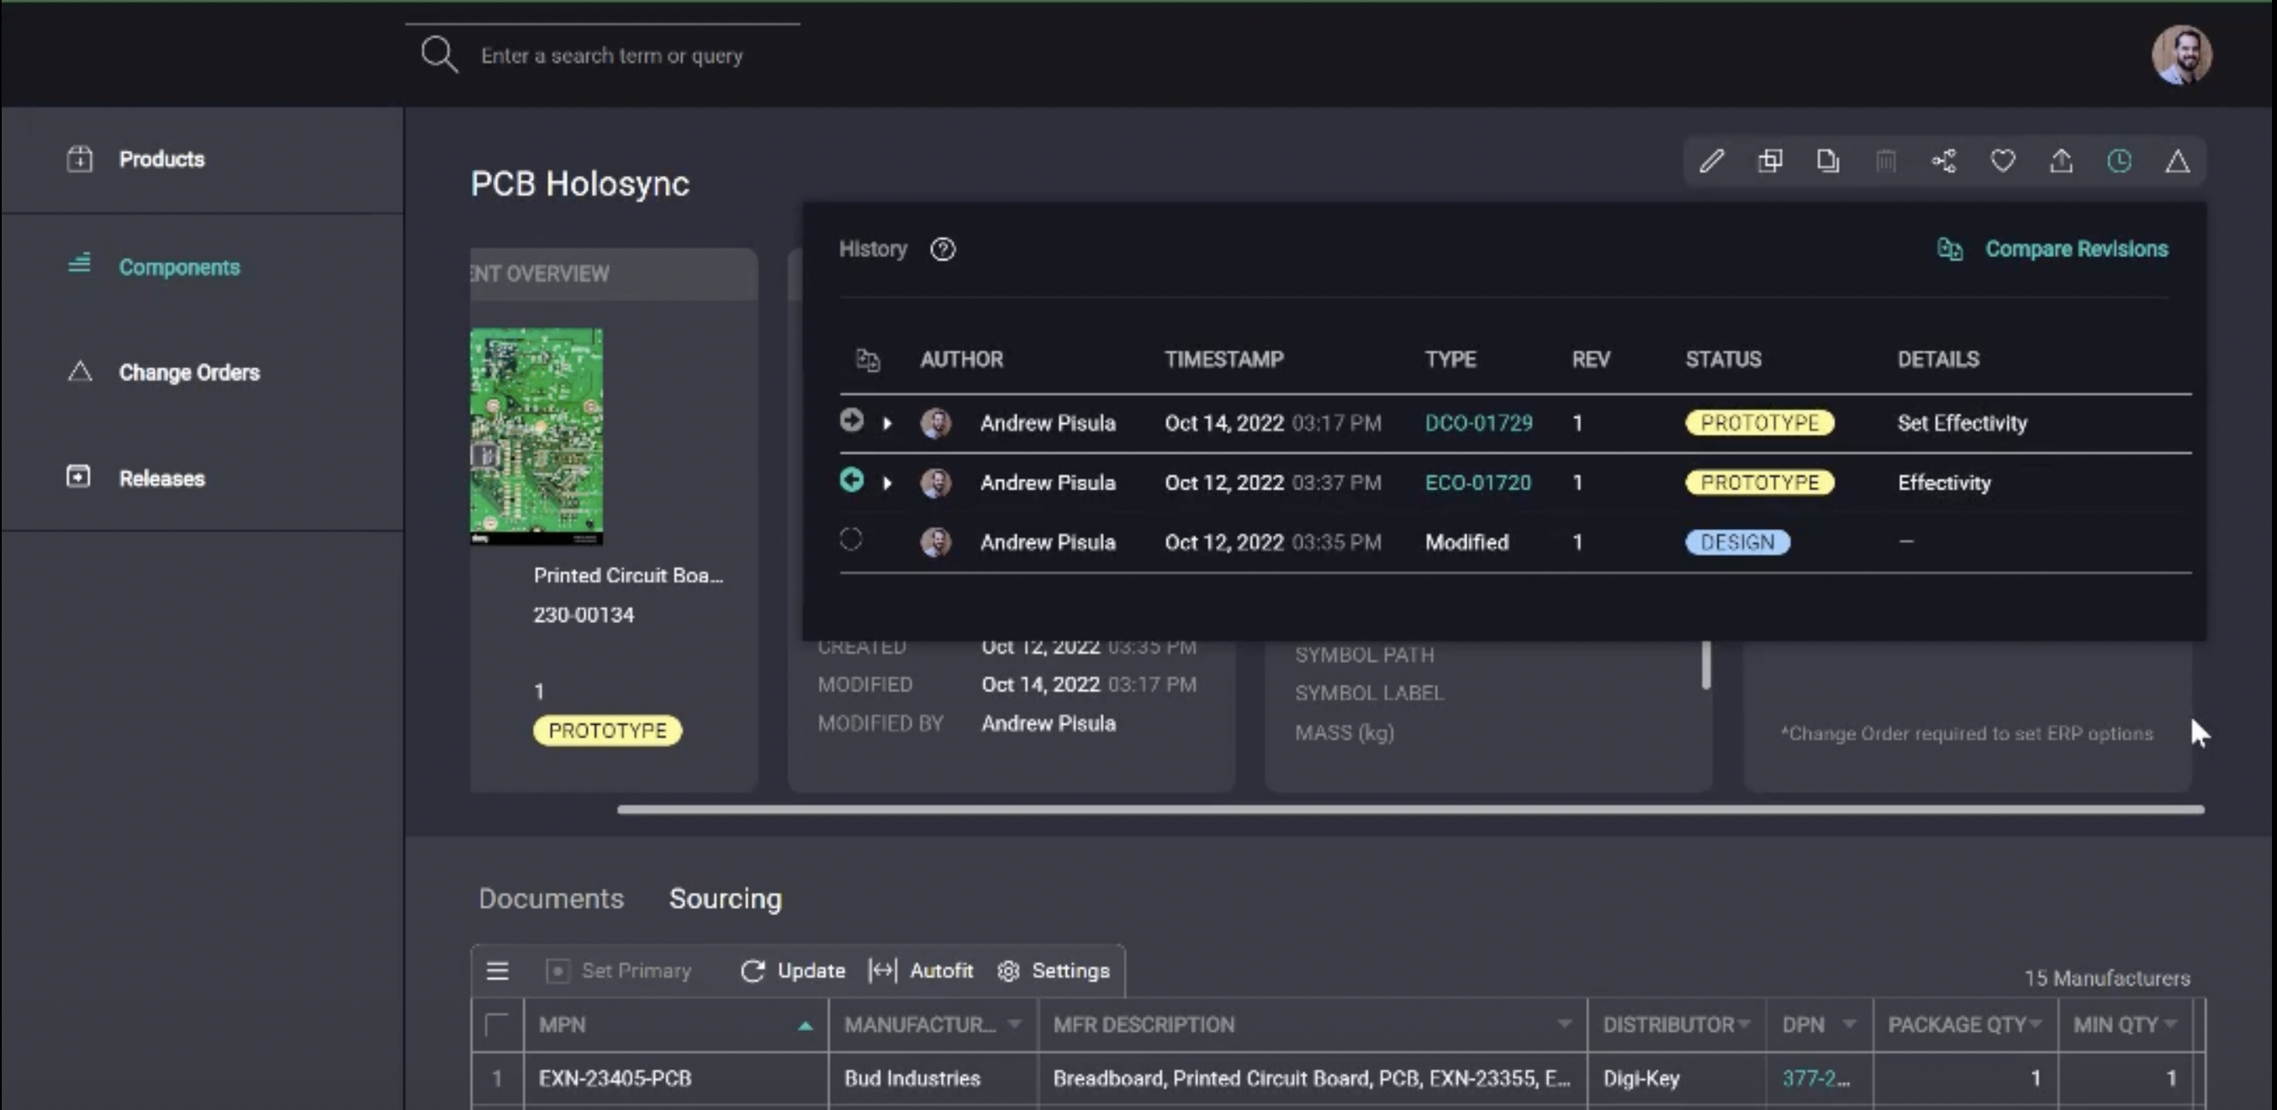This screenshot has height=1110, width=2277.
Task: Click the 230-00134 part number
Action: tap(584, 615)
